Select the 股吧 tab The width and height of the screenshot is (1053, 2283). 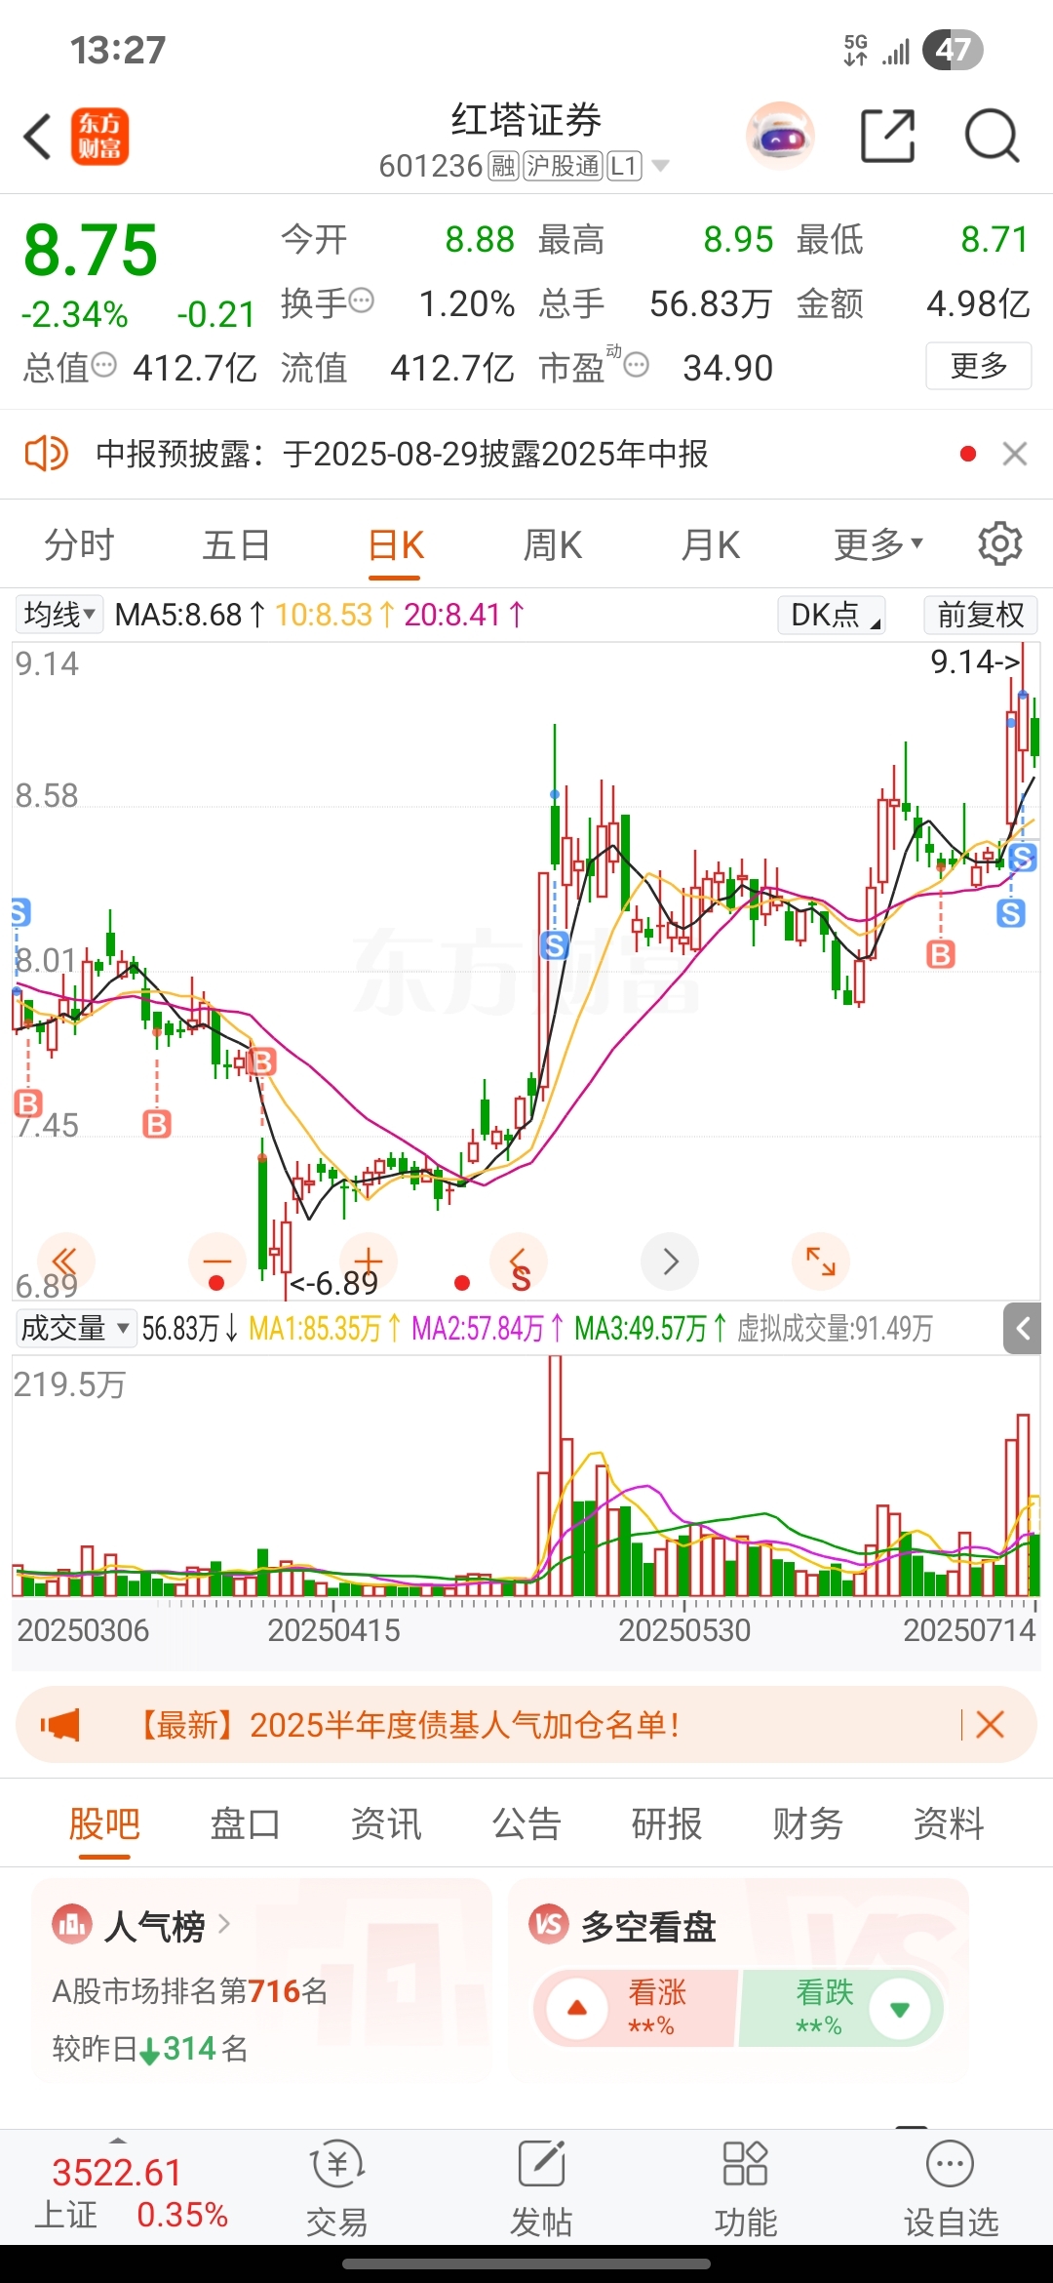(x=104, y=1822)
